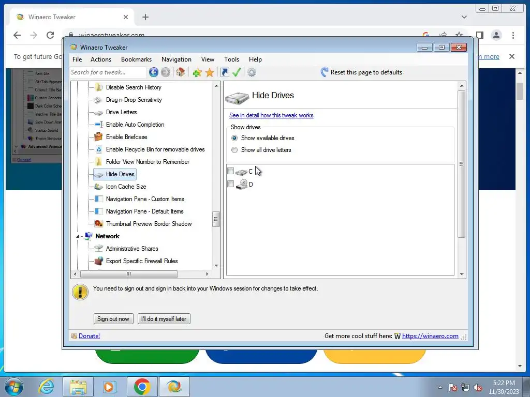Click Chrome tab search chevron dropdown
The height and width of the screenshot is (397, 530).
(464, 17)
